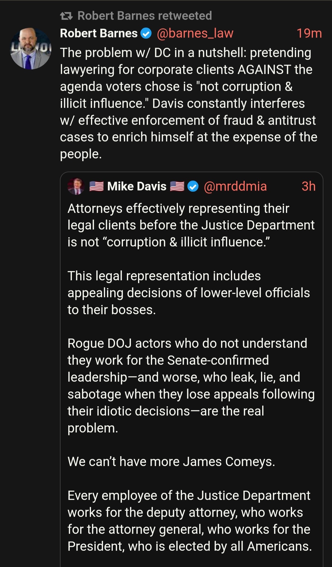
Task: Open the @mrddmia handle
Action: click(x=235, y=186)
